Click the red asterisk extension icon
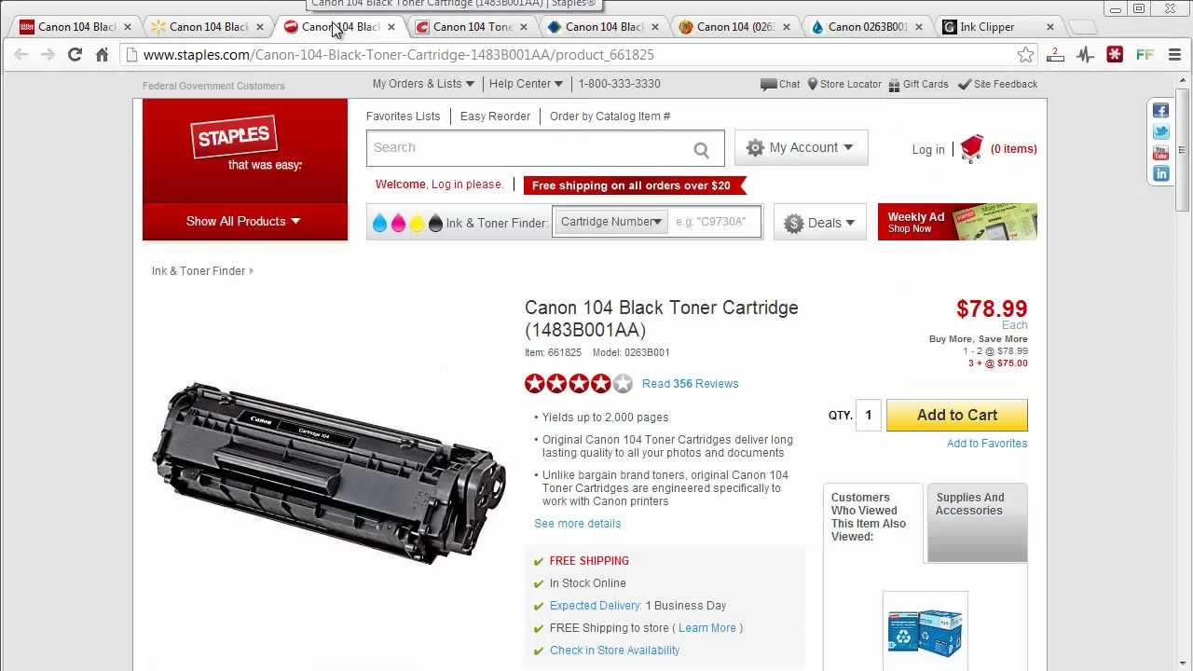This screenshot has height=671, width=1193. point(1115,55)
